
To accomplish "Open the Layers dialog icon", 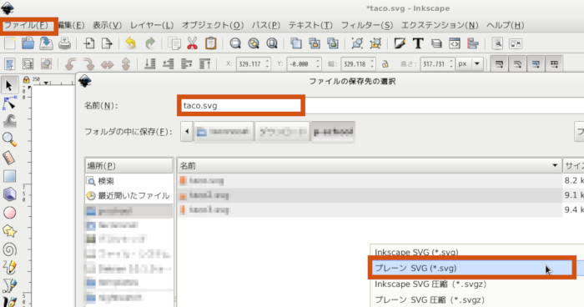I will coord(436,43).
